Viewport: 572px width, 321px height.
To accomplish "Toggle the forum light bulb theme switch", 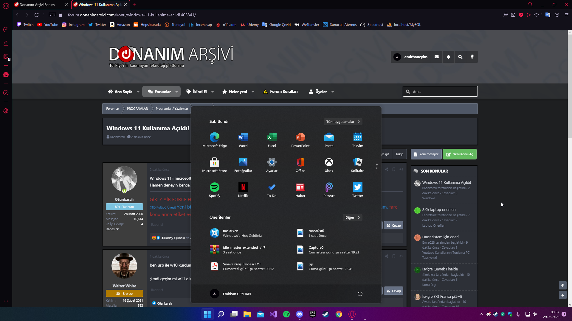I will click(472, 57).
